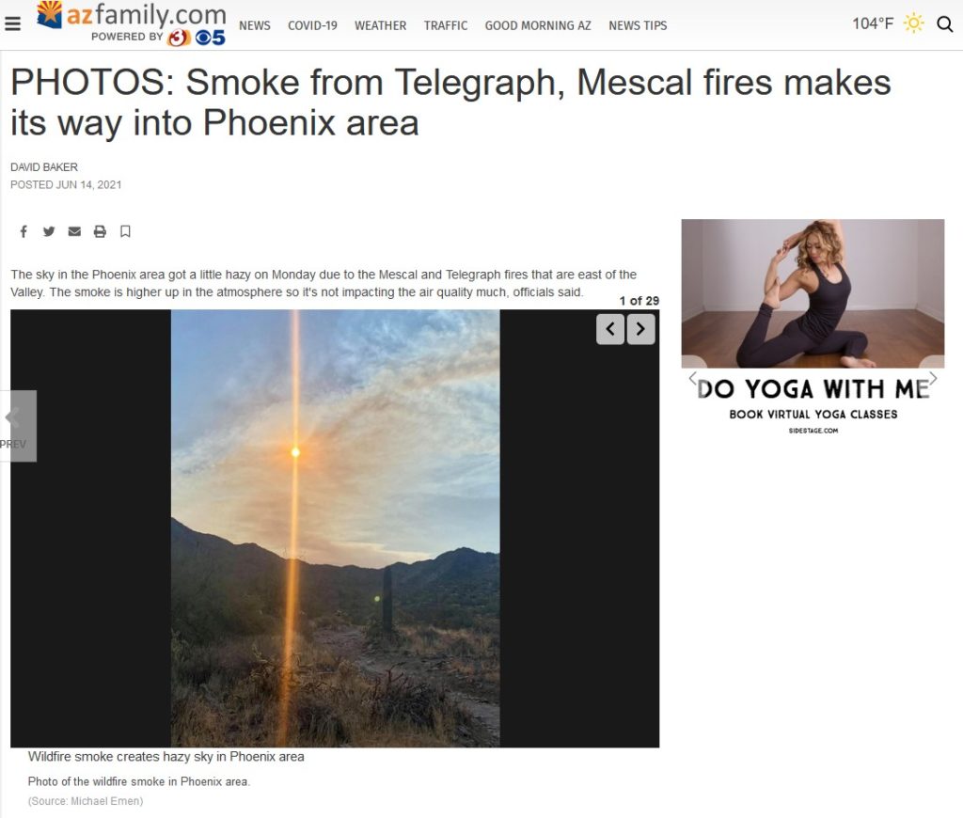963x818 pixels.
Task: Open the hamburger menu icon
Action: pos(12,24)
